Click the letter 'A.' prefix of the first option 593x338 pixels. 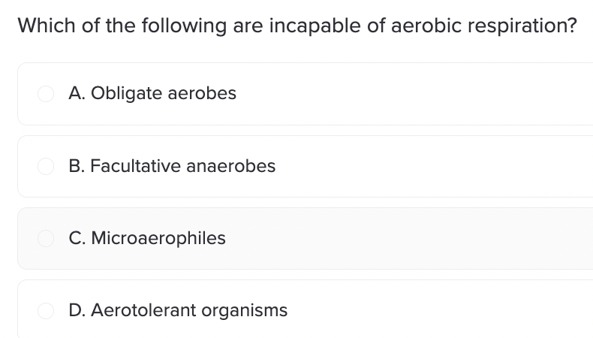pyautogui.click(x=77, y=93)
